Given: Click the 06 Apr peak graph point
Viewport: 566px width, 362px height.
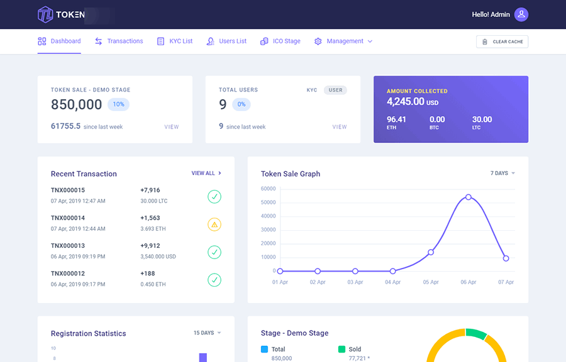Looking at the screenshot, I should pos(468,197).
